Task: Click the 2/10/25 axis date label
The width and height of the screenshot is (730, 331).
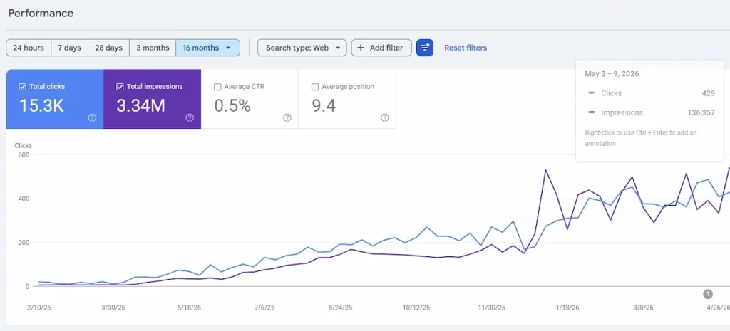Action: 38,308
